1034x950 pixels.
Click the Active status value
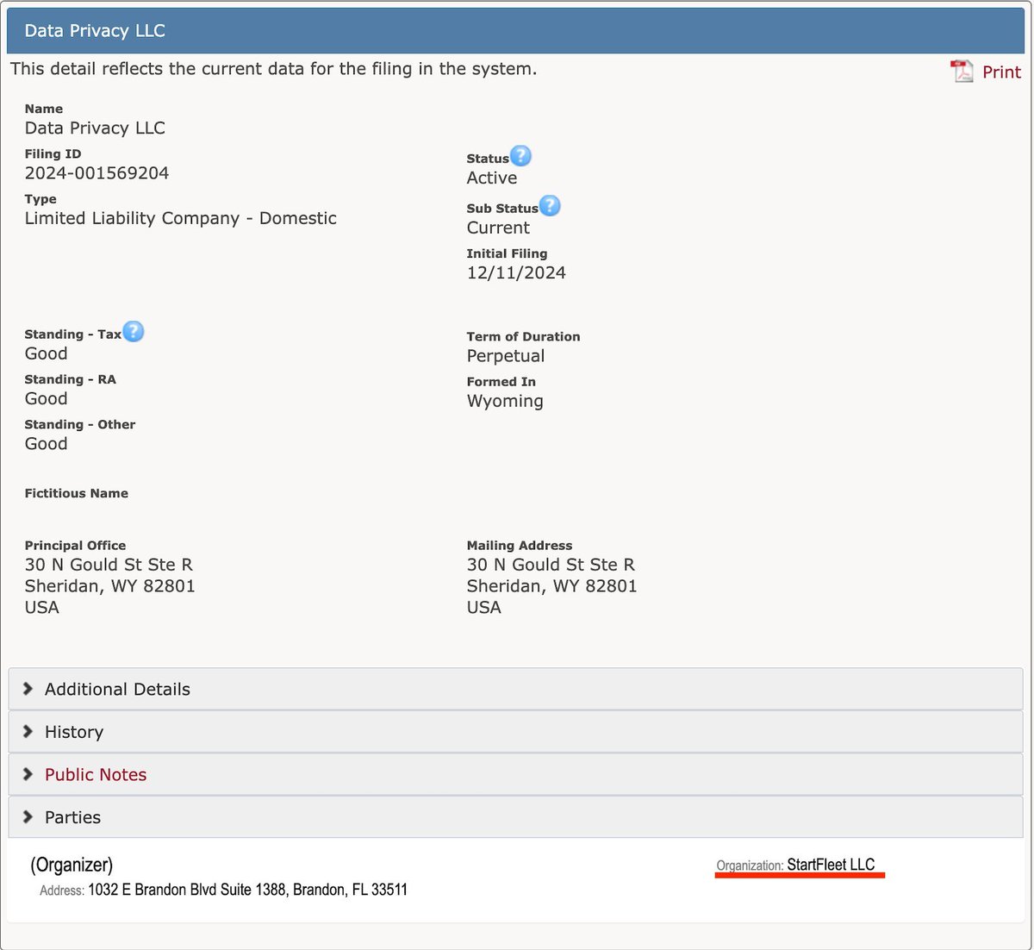coord(492,178)
